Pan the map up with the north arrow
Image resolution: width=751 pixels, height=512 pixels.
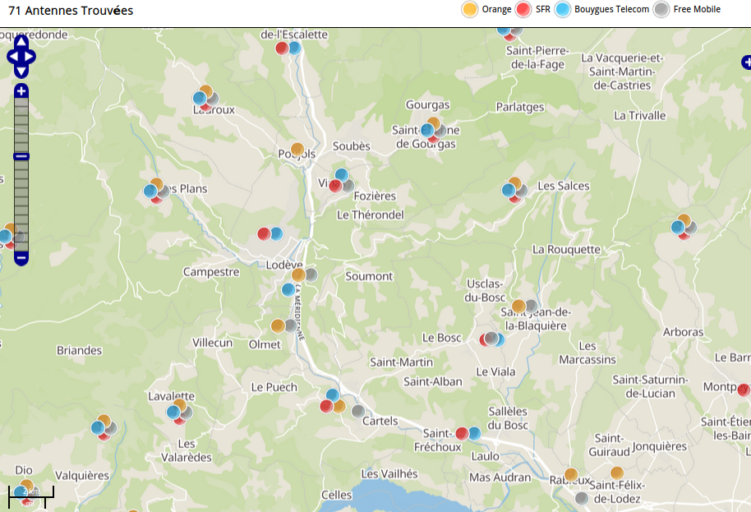coord(21,43)
